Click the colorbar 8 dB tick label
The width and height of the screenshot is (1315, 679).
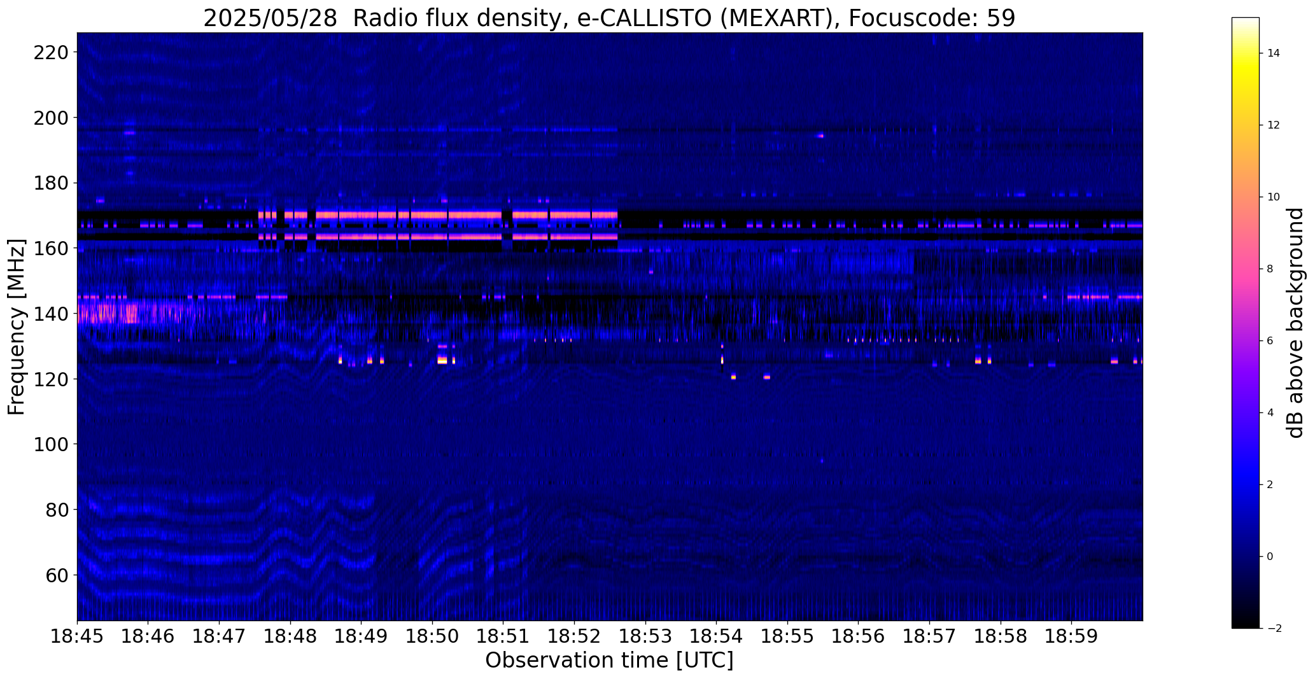1270,269
